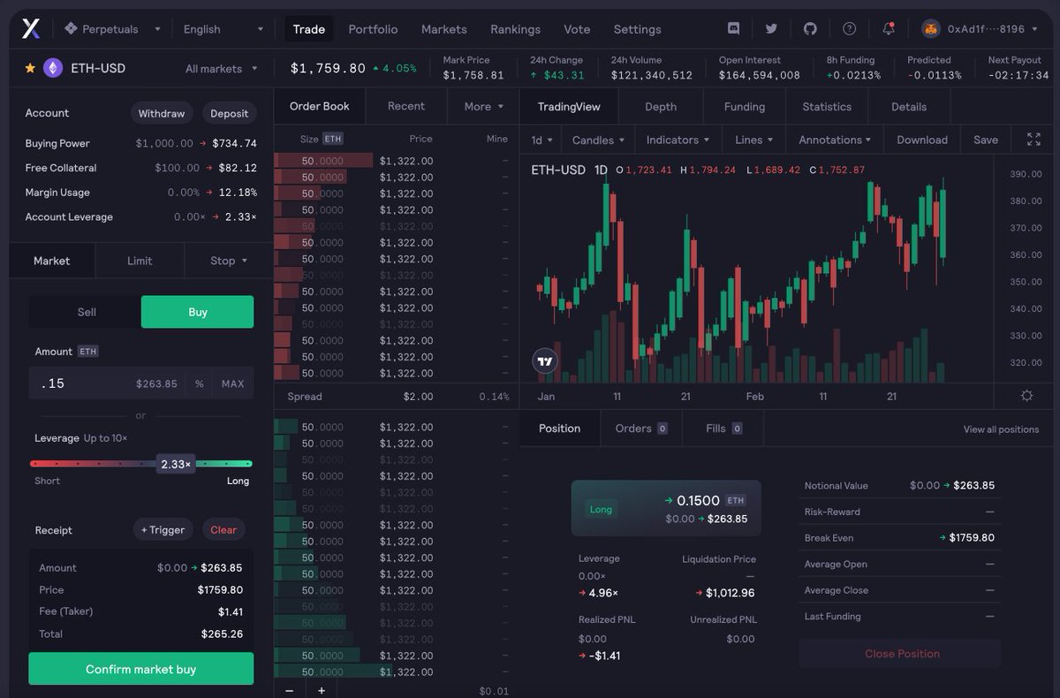Toggle amount unit ETH badge

(88, 352)
